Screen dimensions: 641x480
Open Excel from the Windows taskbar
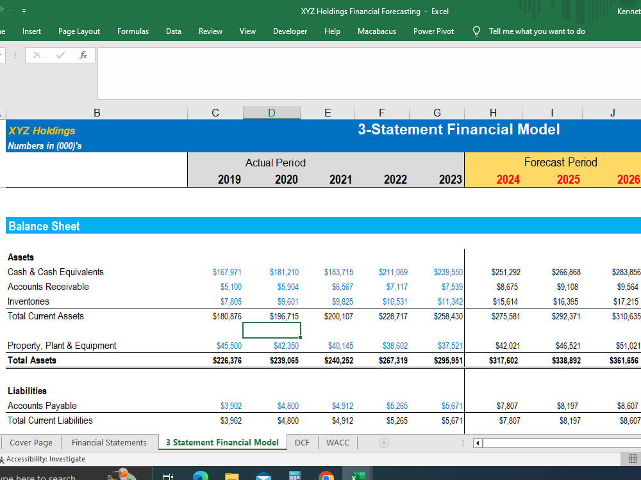pyautogui.click(x=358, y=476)
